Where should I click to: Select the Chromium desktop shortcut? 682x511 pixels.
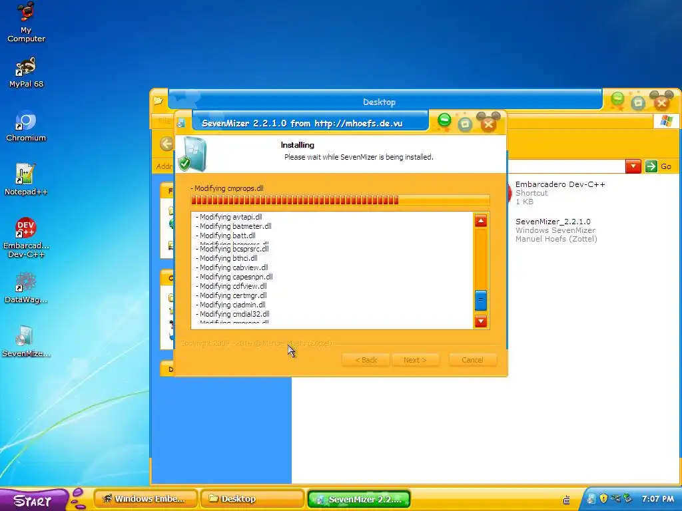pos(26,126)
